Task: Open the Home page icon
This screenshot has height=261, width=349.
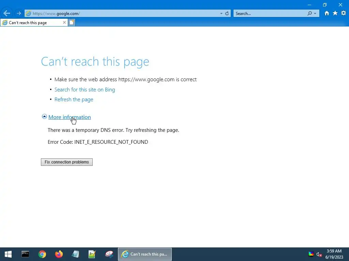Action: point(327,13)
